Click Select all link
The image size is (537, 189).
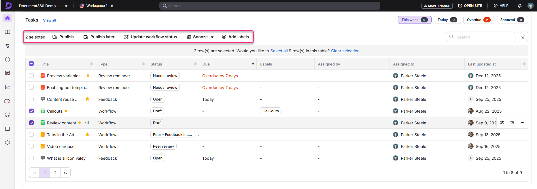click(279, 51)
